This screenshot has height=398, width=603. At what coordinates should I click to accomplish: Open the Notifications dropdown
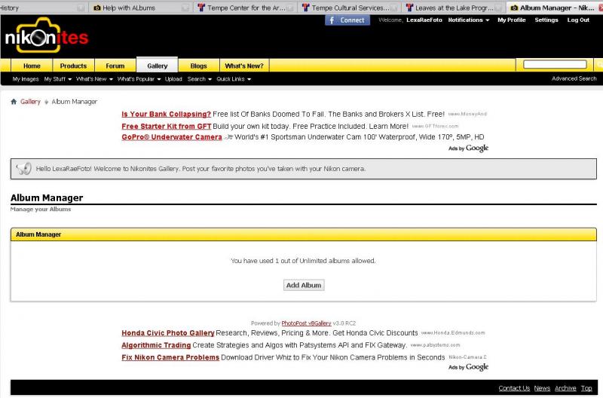pyautogui.click(x=468, y=20)
